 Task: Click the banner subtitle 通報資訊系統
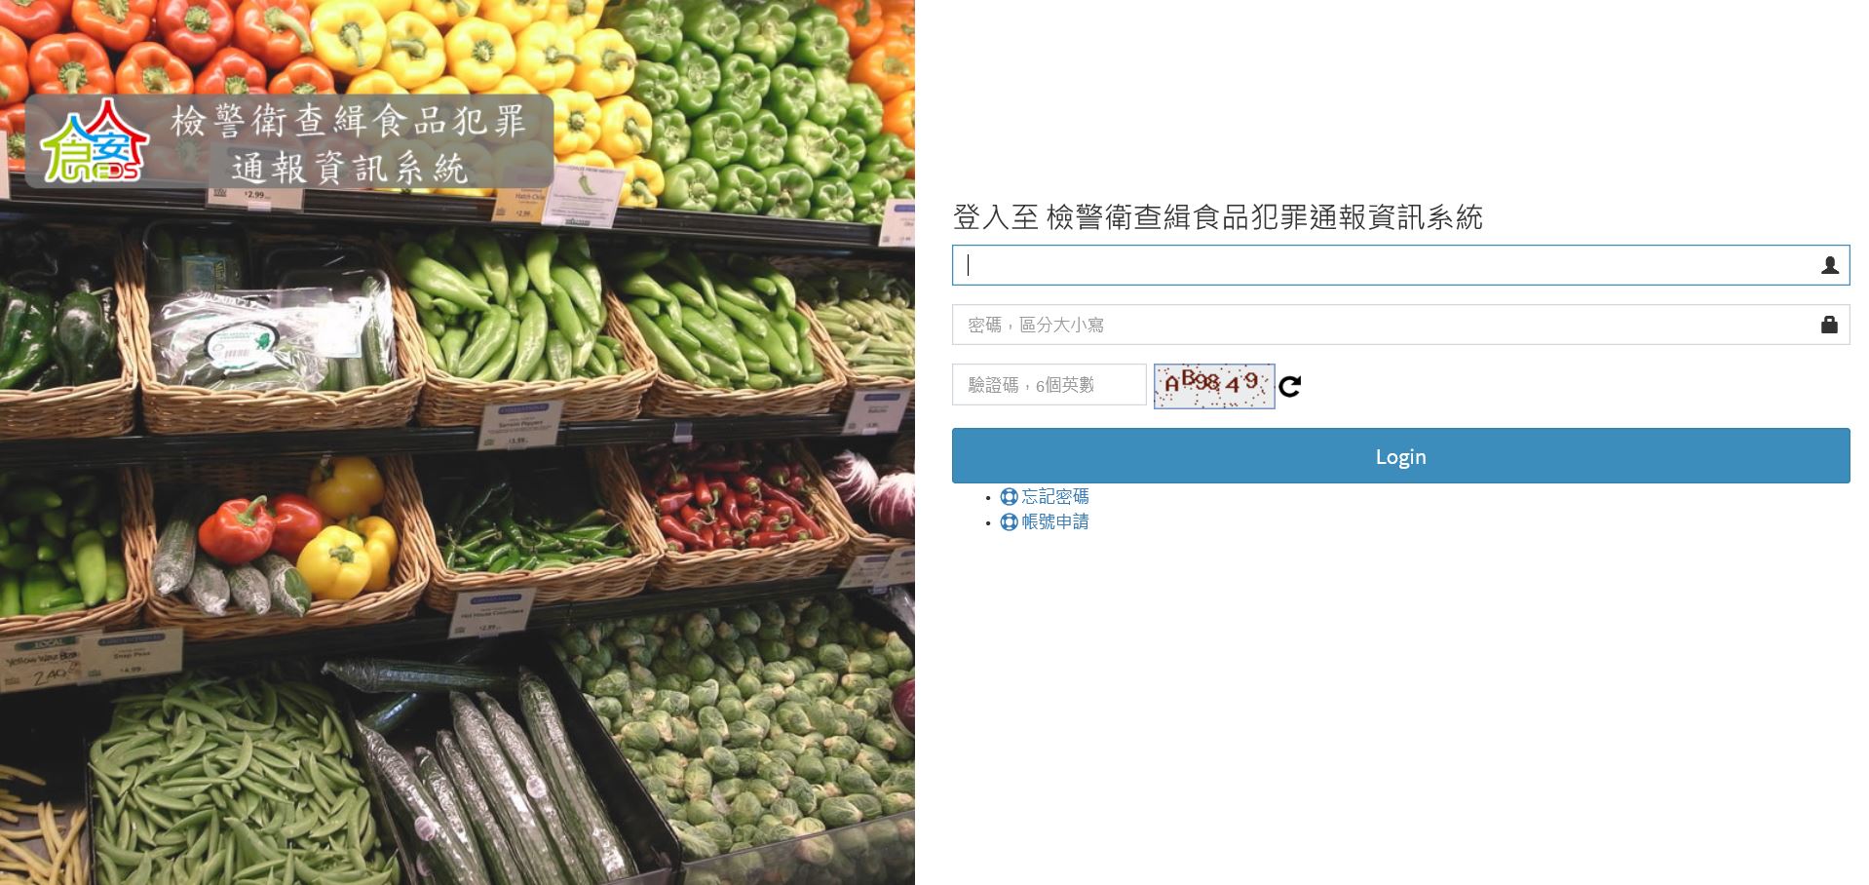point(350,169)
